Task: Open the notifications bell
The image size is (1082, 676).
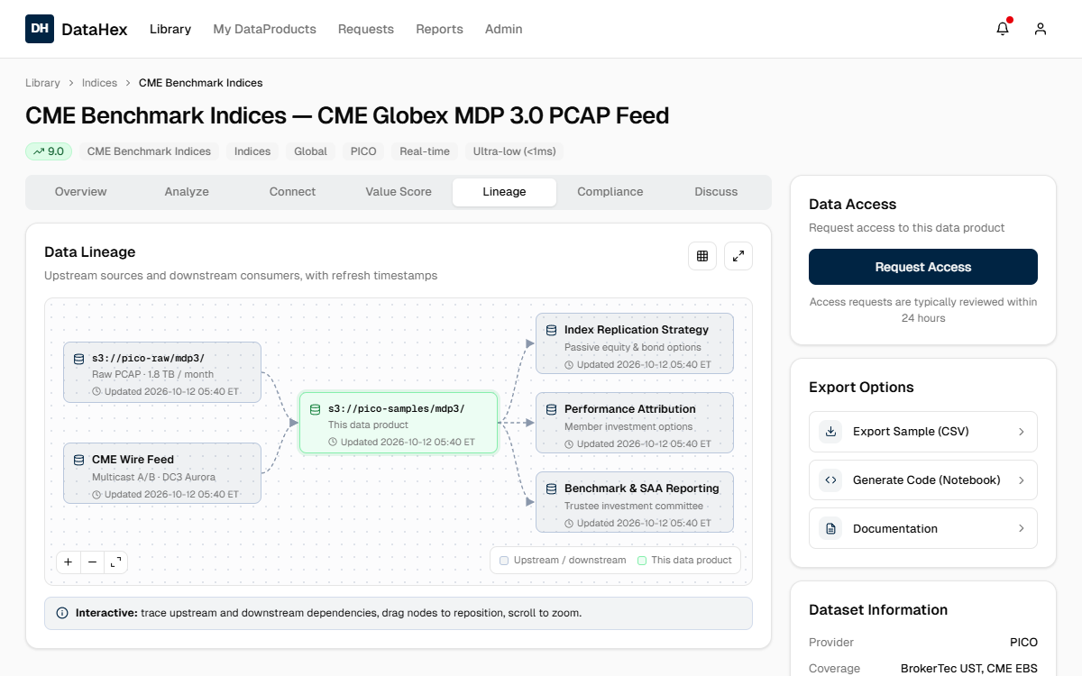Action: pos(1003,29)
